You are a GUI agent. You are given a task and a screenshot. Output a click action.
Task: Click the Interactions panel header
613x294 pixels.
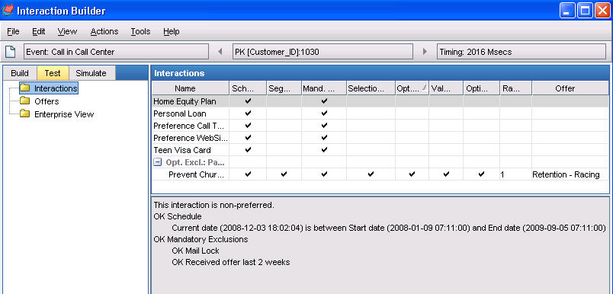(x=380, y=73)
